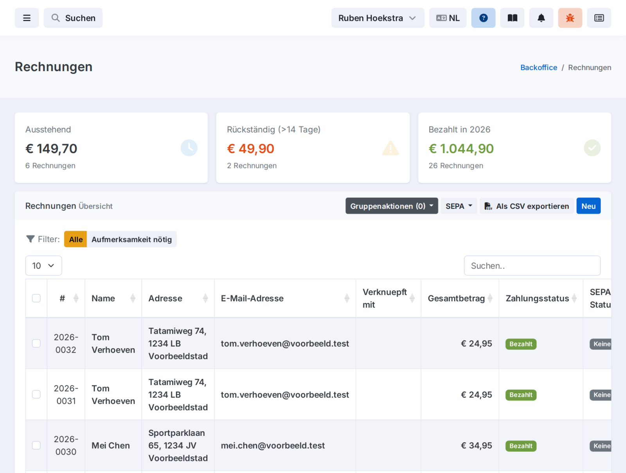Screen dimensions: 626x473
Task: Tick the select-all checkbox in table header
Action: click(36, 298)
